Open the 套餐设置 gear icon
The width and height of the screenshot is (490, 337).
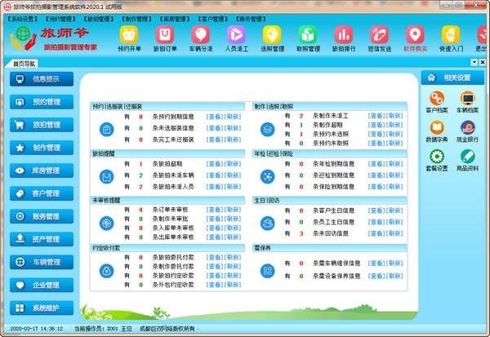(x=437, y=160)
